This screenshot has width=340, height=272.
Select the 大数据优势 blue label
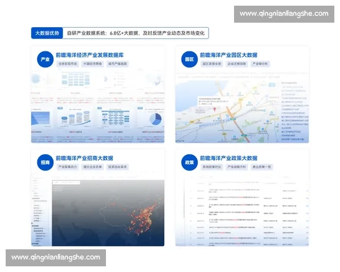tap(47, 33)
